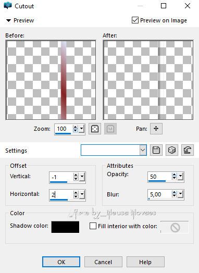
Task: Increase the Vertical offset with up arrow
Action: click(76, 175)
